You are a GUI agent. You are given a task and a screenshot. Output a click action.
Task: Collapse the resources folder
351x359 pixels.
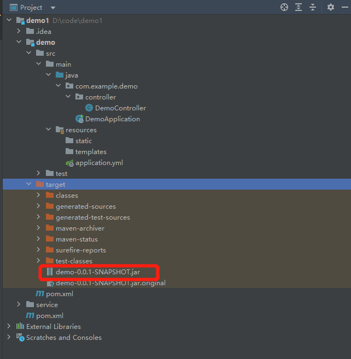48,130
